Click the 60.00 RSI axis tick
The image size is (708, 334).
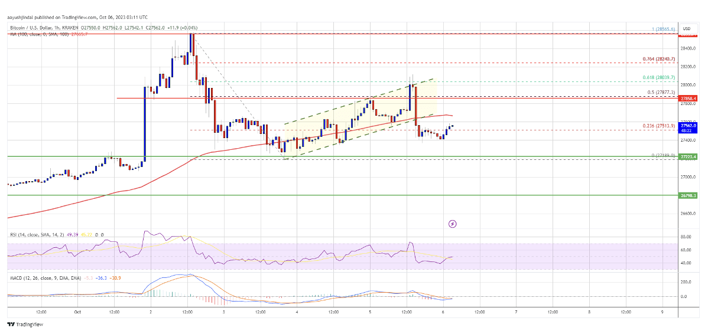point(687,249)
